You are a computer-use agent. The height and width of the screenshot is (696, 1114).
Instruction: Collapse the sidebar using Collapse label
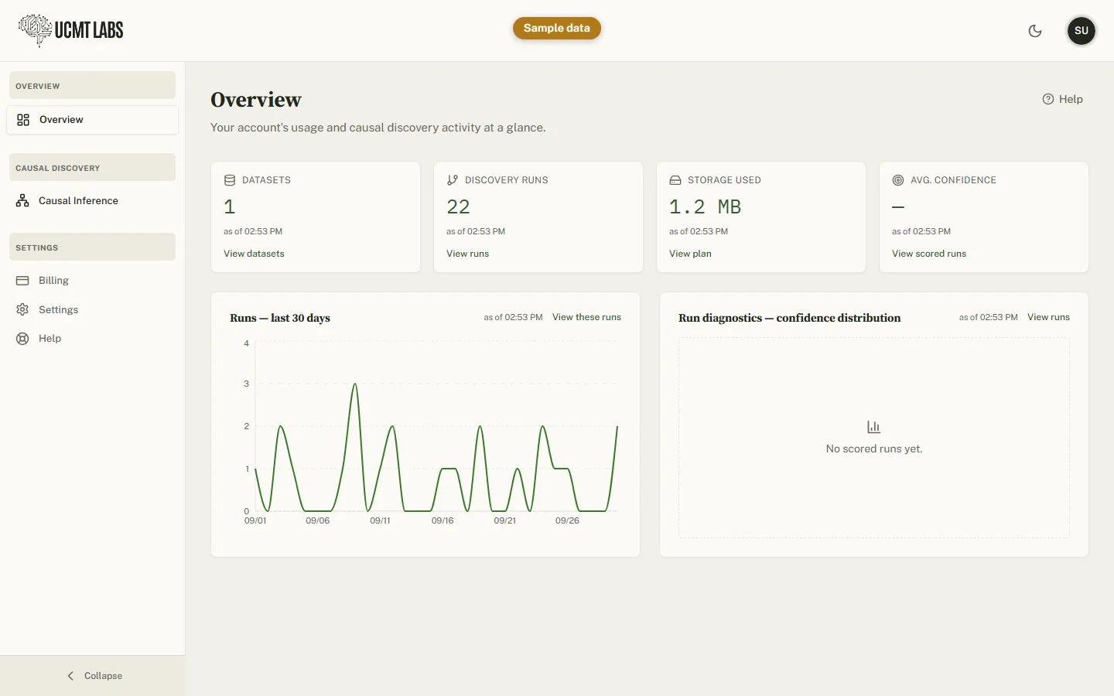(x=103, y=676)
